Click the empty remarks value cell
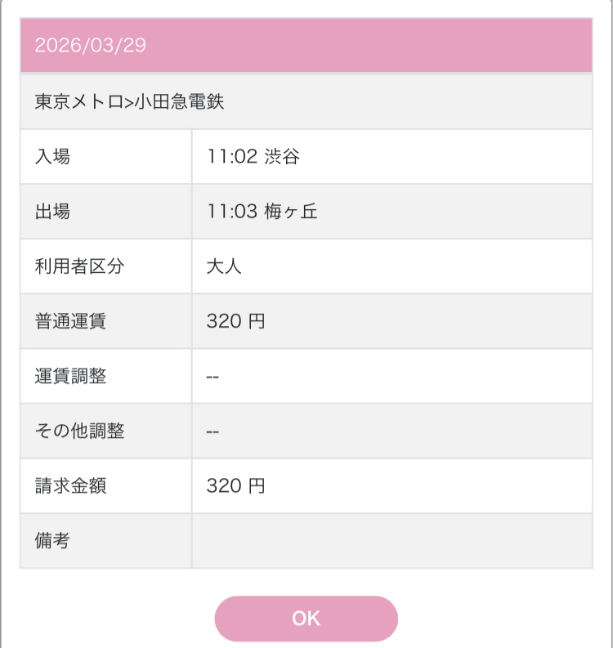613x648 pixels. 392,541
